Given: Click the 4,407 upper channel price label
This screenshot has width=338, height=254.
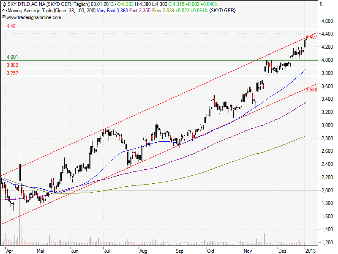Looking at the screenshot, I should (x=312, y=37).
